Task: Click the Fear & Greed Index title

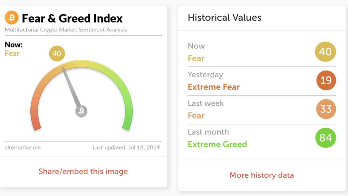Action: click(x=72, y=18)
